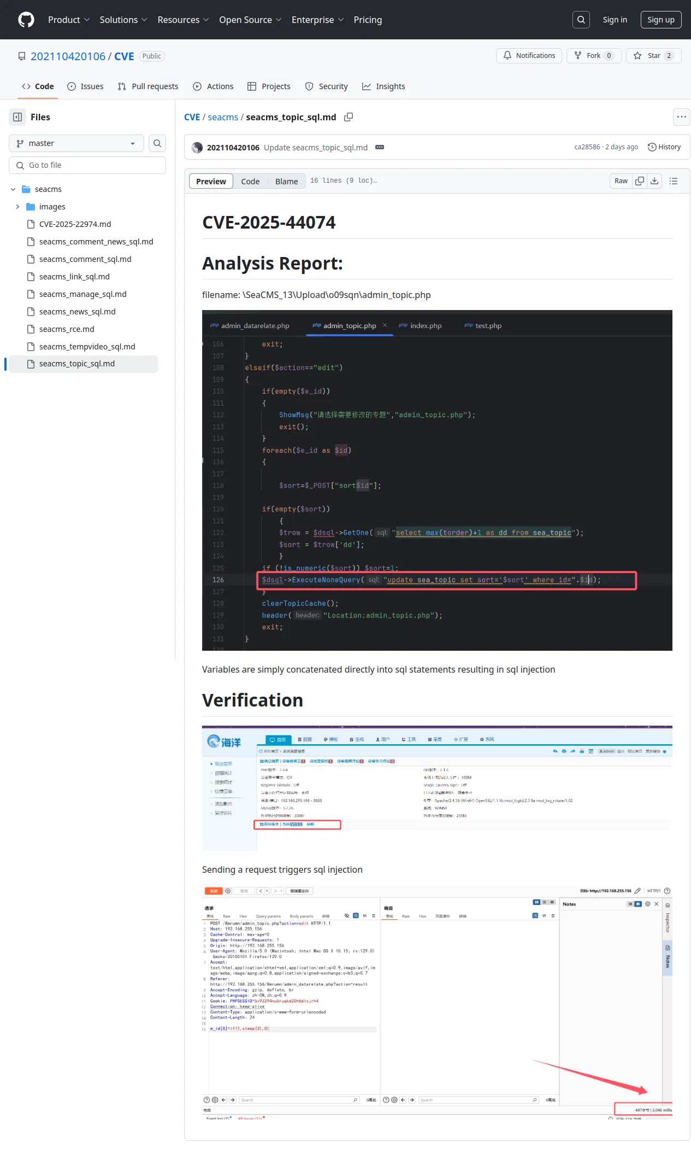Image resolution: width=691 pixels, height=1150 pixels.
Task: Open seacms_rce.md file
Action: [x=67, y=329]
